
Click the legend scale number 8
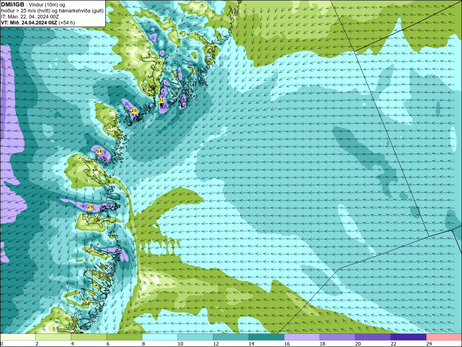click(144, 344)
